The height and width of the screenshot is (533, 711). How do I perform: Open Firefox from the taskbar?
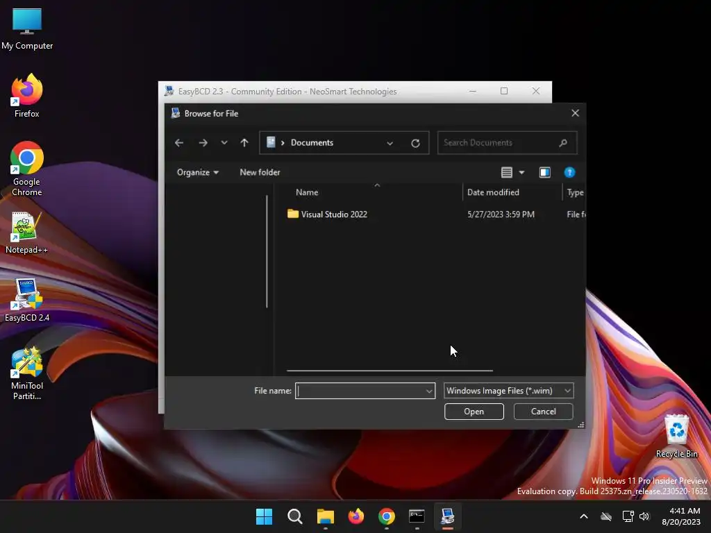coord(356,516)
